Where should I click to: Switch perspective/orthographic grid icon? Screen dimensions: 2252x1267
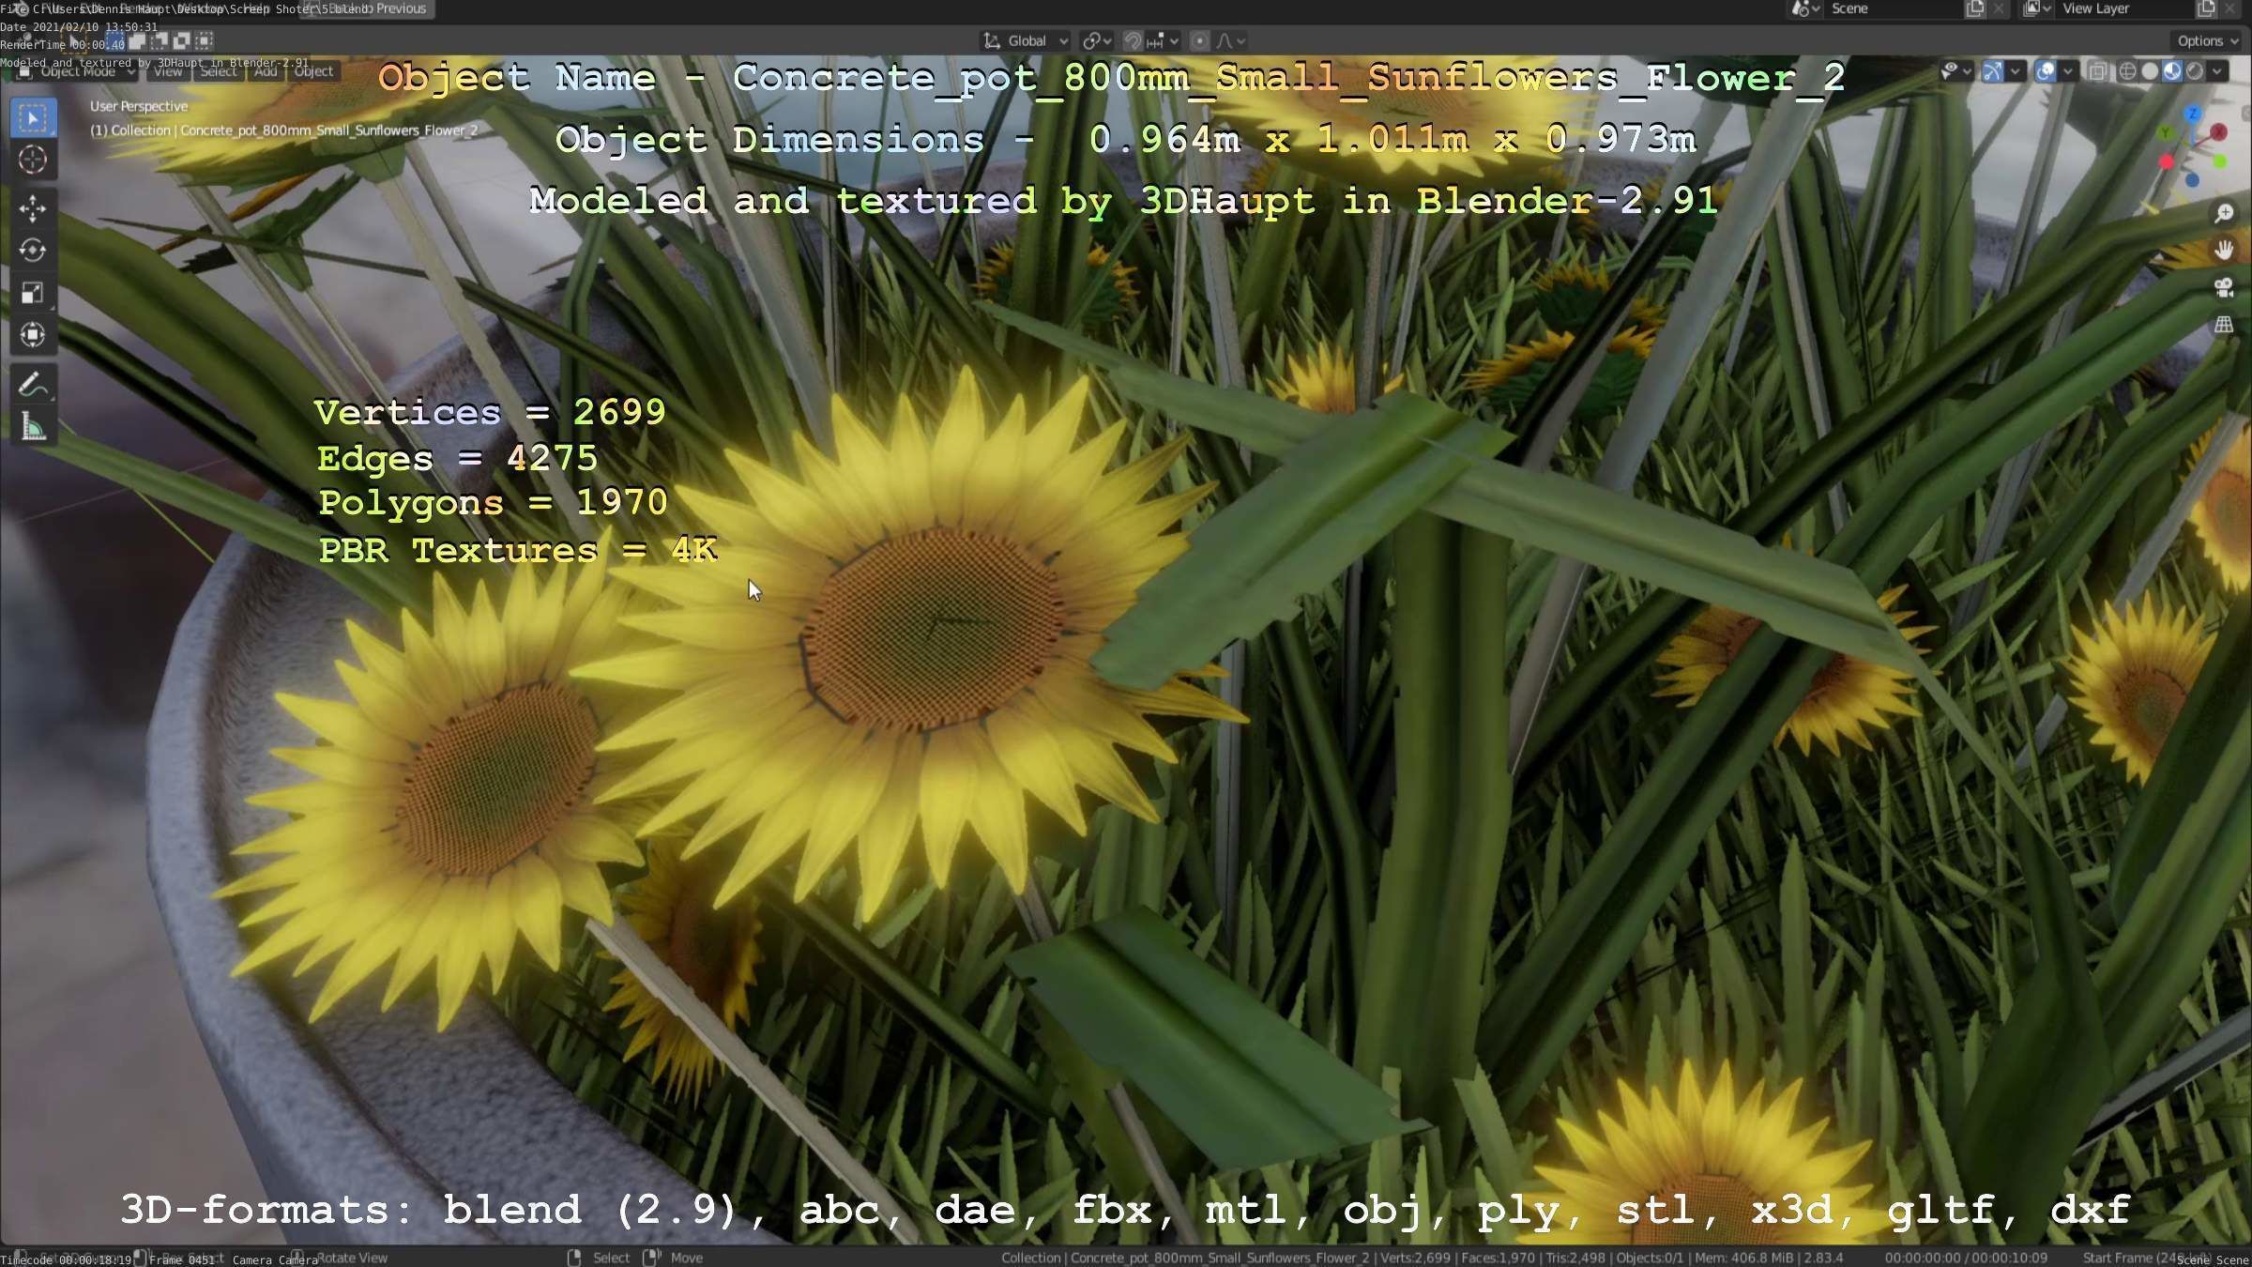[x=2223, y=325]
